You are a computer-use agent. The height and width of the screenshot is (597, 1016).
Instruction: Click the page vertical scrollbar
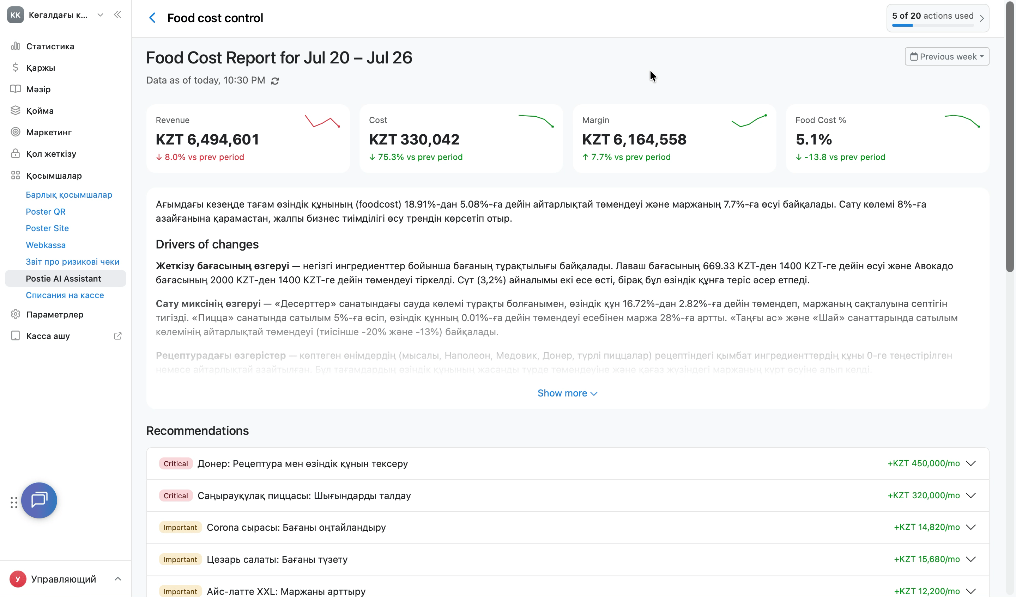pos(1010,137)
